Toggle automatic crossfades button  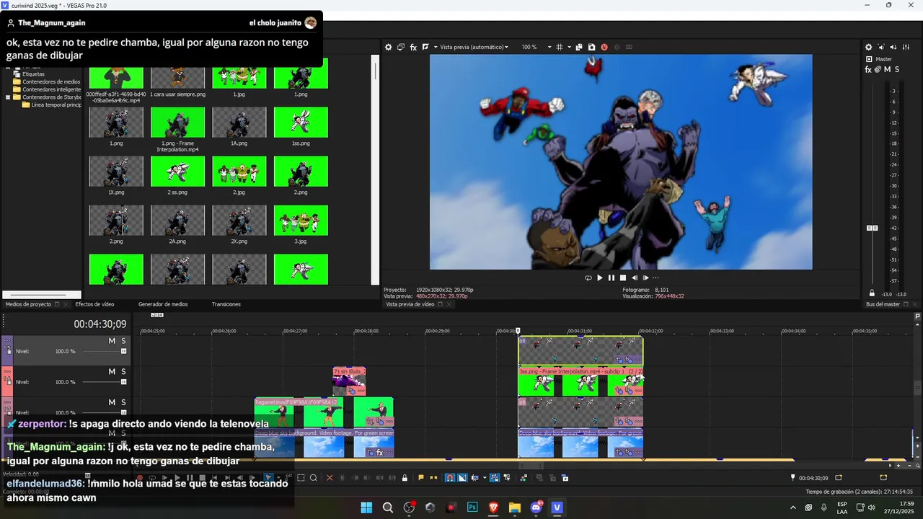tap(462, 478)
